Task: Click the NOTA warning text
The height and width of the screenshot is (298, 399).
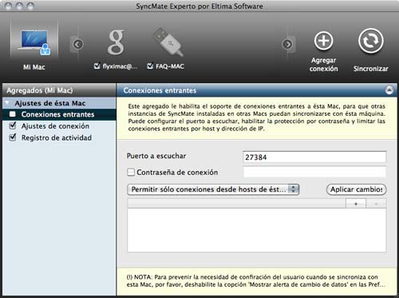Action: click(256, 280)
